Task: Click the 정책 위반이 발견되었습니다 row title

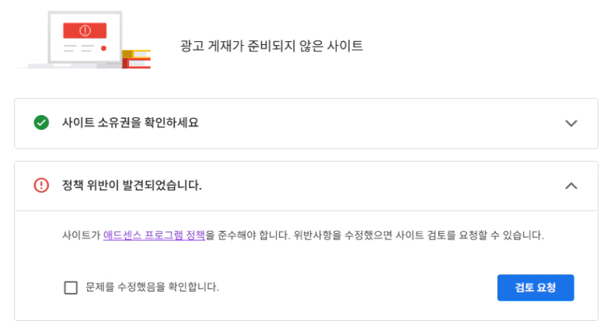Action: pyautogui.click(x=132, y=185)
